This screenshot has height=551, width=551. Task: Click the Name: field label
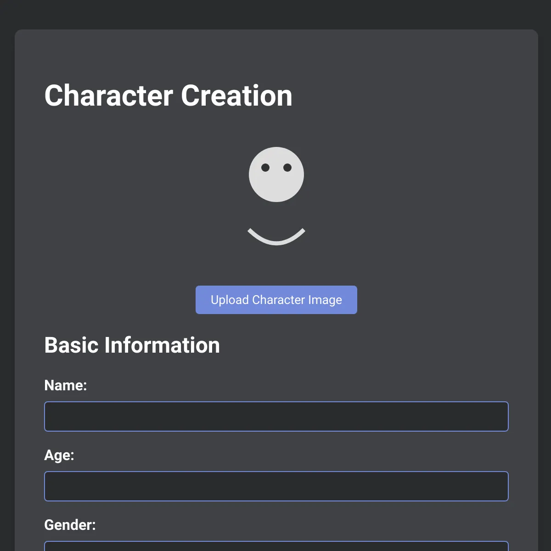click(66, 385)
